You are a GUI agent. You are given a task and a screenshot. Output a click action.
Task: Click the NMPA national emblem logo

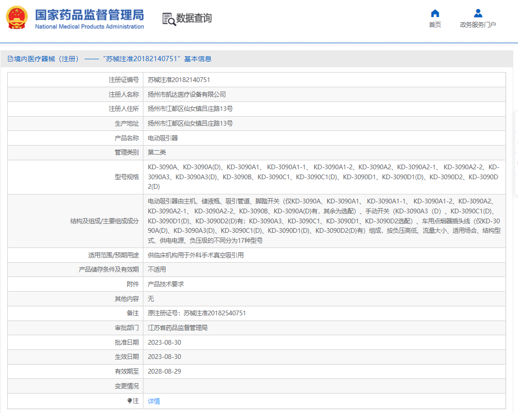(17, 18)
